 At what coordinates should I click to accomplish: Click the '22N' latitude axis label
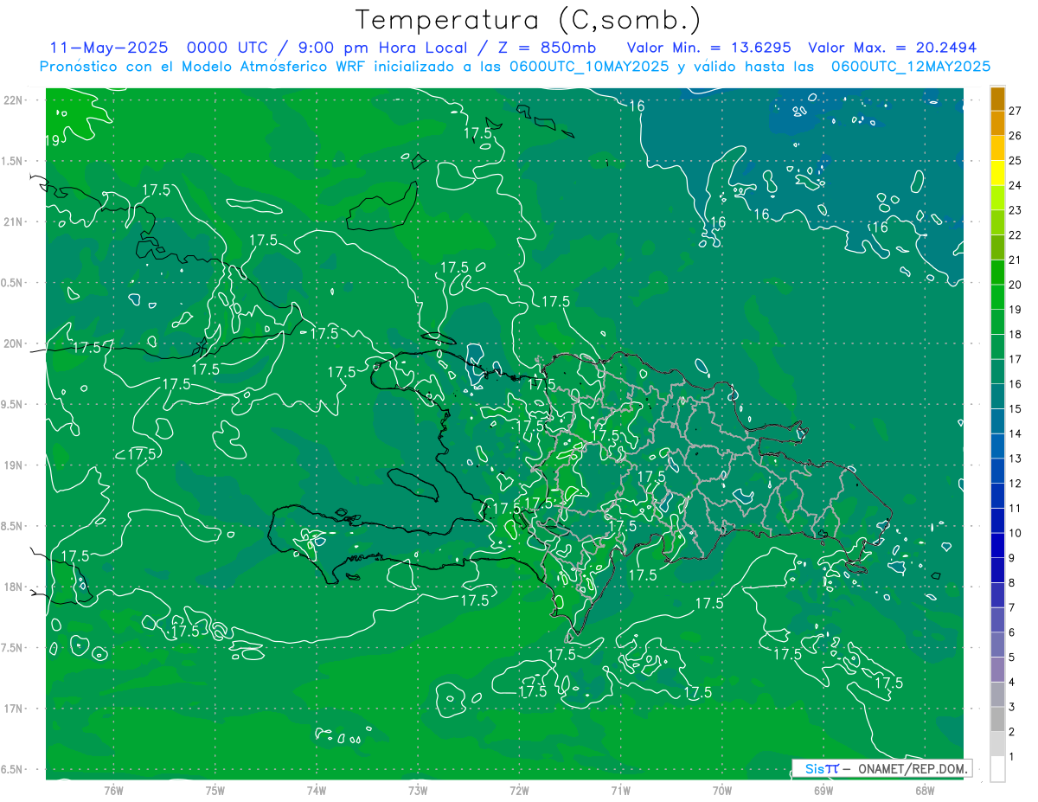pos(13,100)
